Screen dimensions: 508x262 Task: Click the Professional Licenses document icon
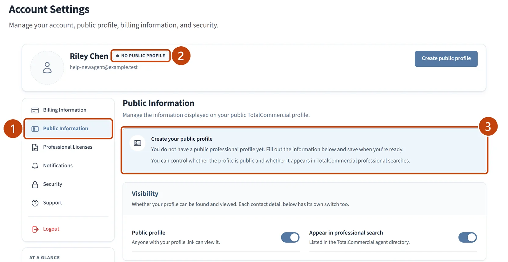click(x=35, y=147)
